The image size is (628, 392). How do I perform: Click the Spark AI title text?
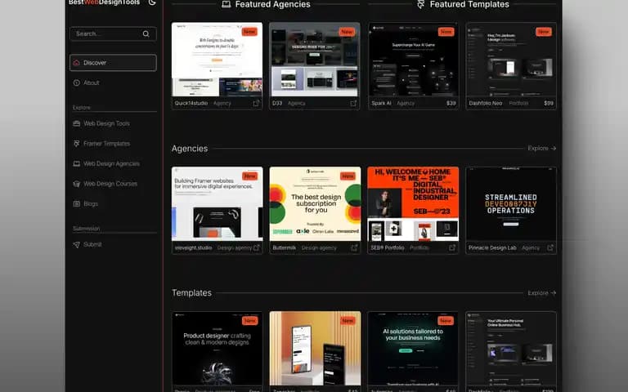[381, 103]
